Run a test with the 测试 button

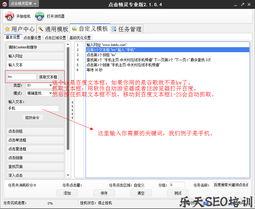pos(178,193)
